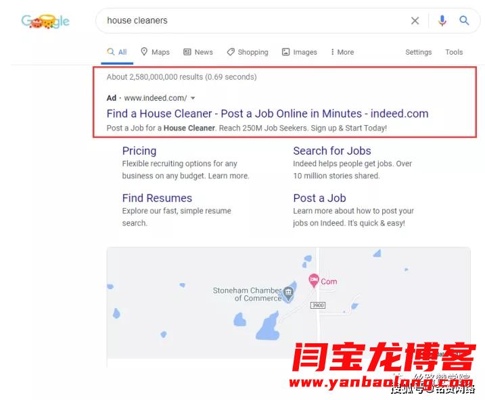The width and height of the screenshot is (485, 400).
Task: Open the Search for Jobs sitelink
Action: tap(332, 151)
